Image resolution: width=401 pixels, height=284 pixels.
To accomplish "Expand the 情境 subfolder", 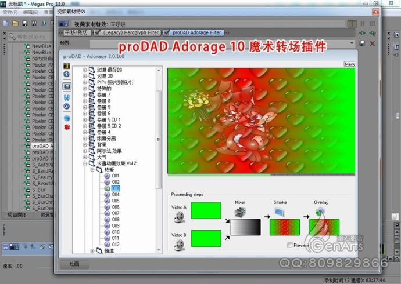I will pos(92,251).
